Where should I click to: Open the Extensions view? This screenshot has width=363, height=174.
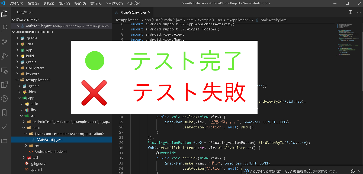(x=4, y=84)
